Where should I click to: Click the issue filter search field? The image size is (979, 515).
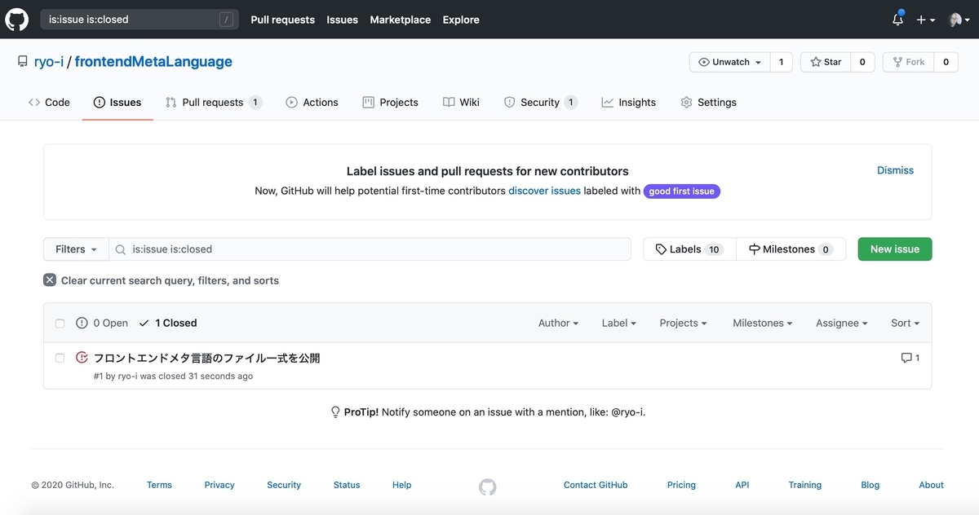[x=370, y=249]
